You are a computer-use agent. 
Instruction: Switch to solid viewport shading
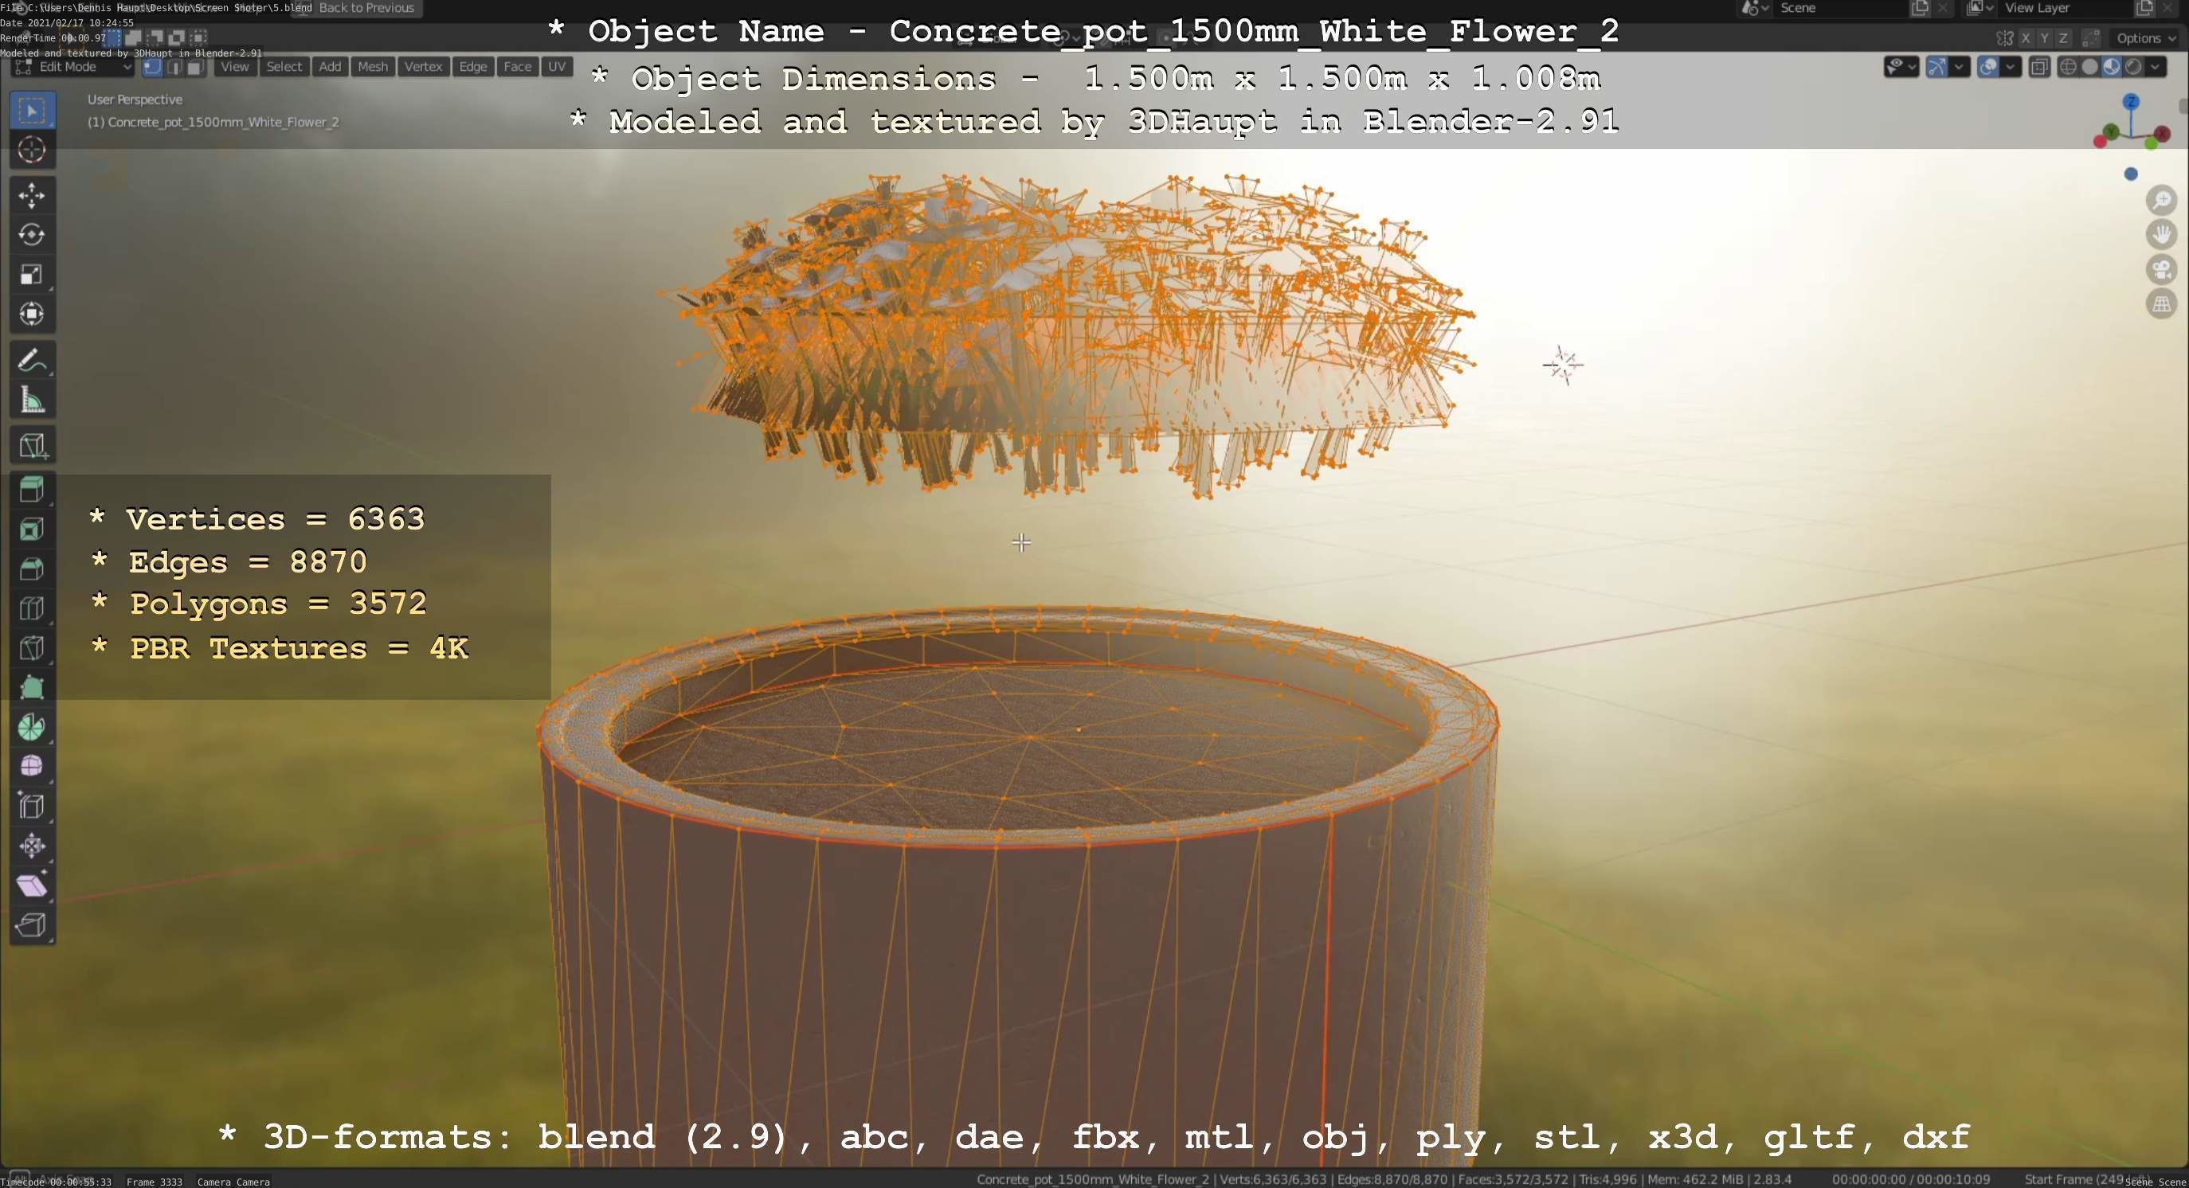tap(2090, 67)
